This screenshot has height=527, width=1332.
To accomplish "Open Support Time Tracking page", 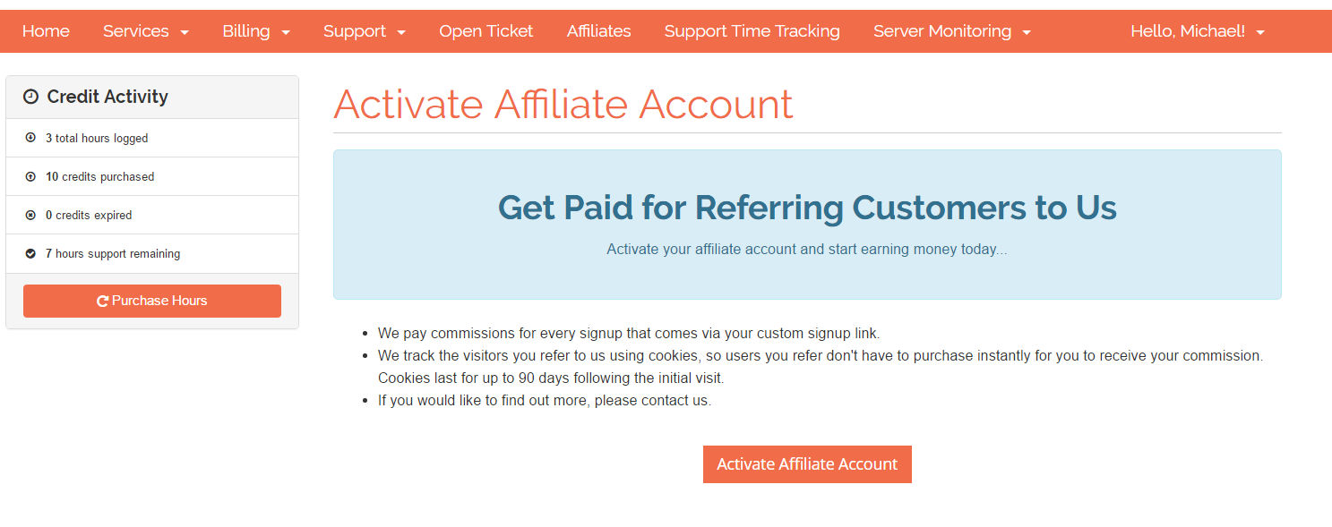I will [x=752, y=31].
